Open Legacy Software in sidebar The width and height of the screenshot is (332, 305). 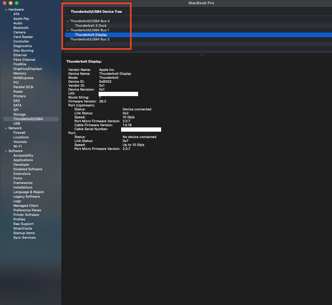(x=26, y=197)
